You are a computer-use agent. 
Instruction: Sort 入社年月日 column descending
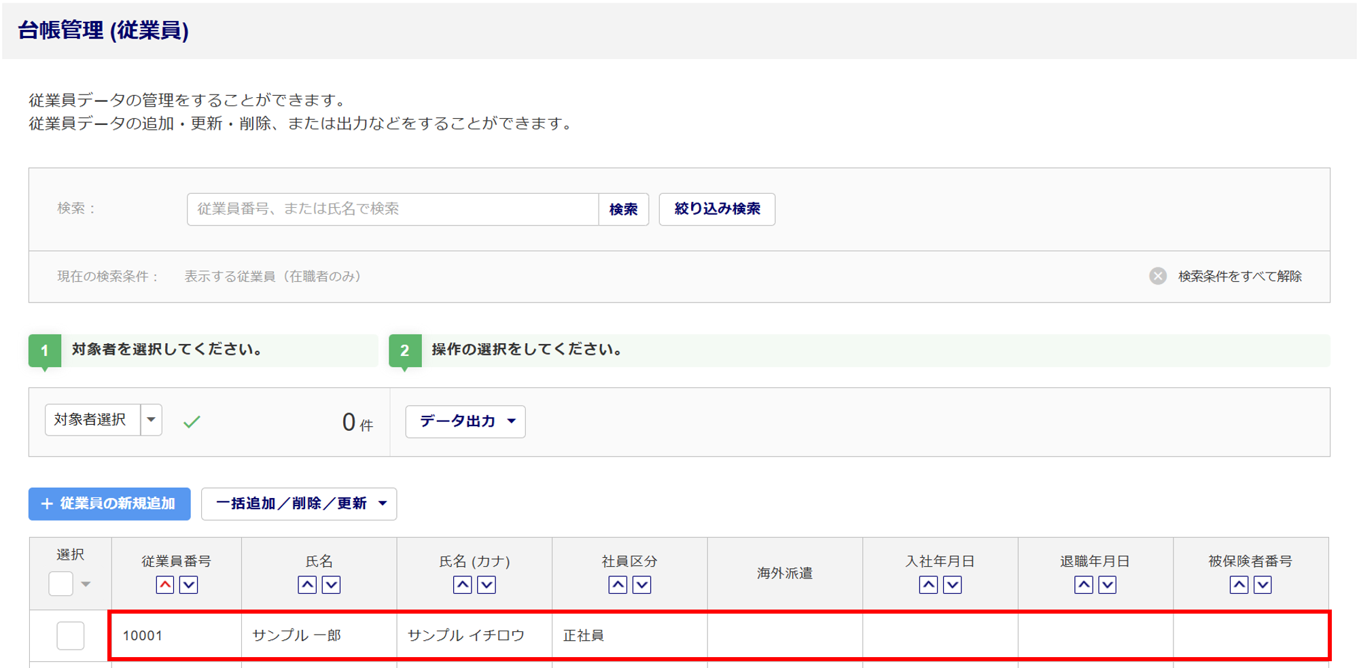click(x=953, y=584)
